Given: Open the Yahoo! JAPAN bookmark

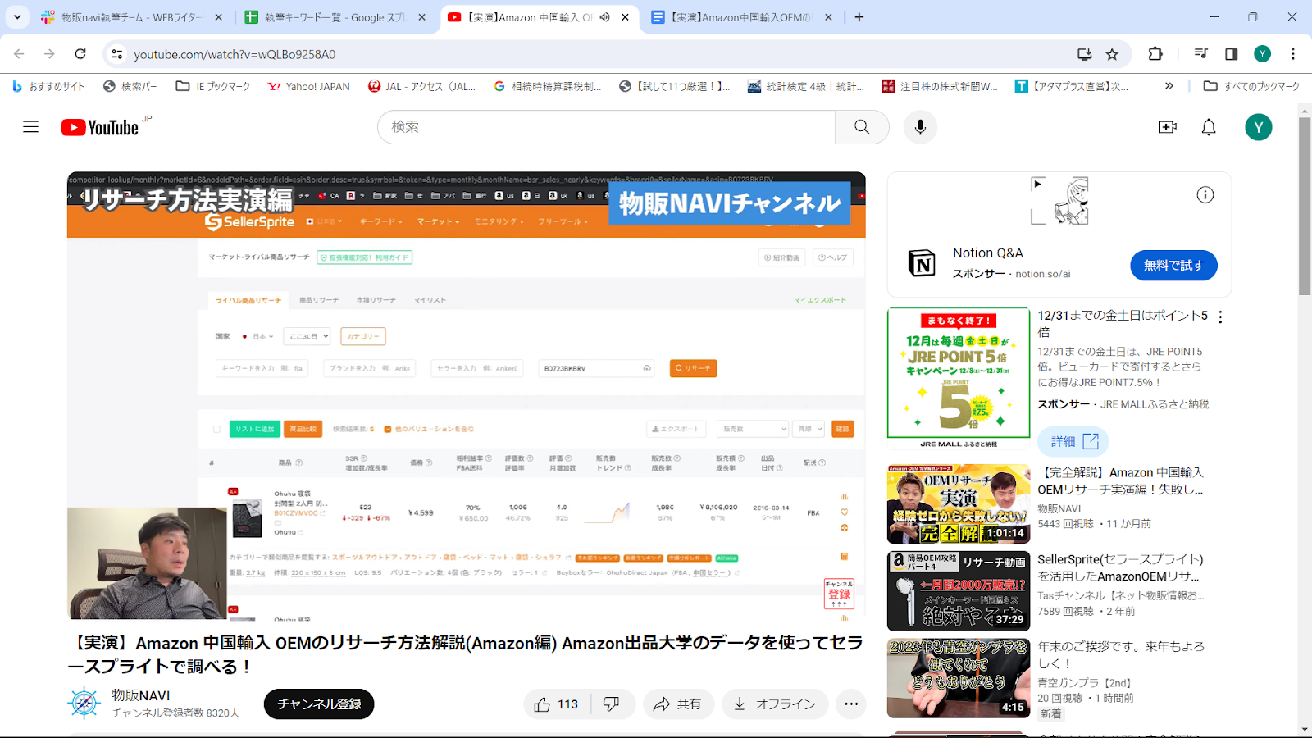Looking at the screenshot, I should click(x=309, y=86).
